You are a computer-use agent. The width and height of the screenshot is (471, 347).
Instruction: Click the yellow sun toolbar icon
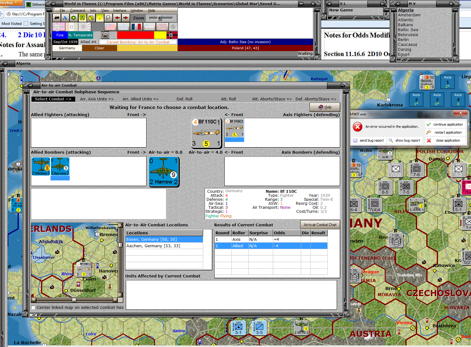click(x=100, y=18)
